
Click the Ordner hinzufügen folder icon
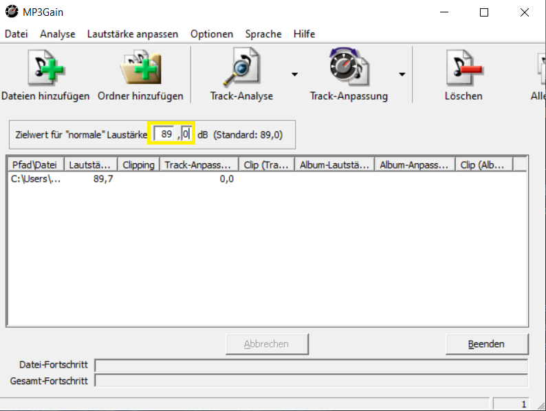coord(140,69)
